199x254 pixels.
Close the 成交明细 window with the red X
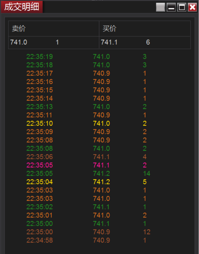pos(192,7)
